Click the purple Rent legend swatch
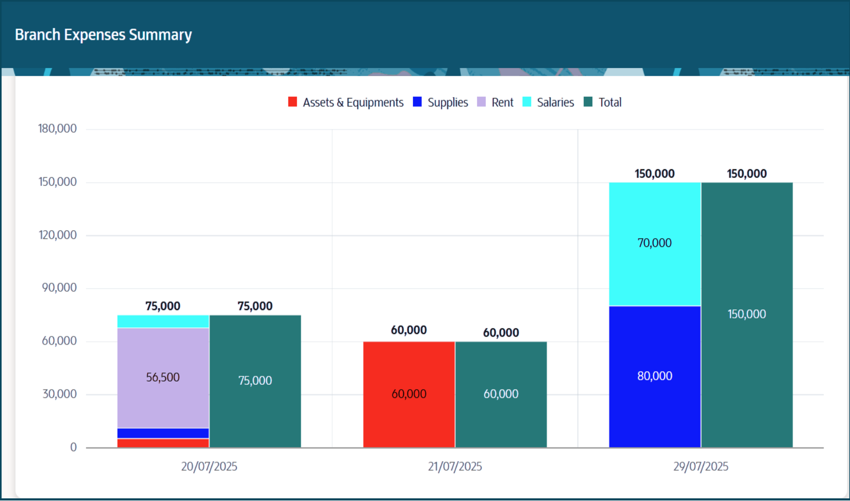The height and width of the screenshot is (501, 850). 482,102
